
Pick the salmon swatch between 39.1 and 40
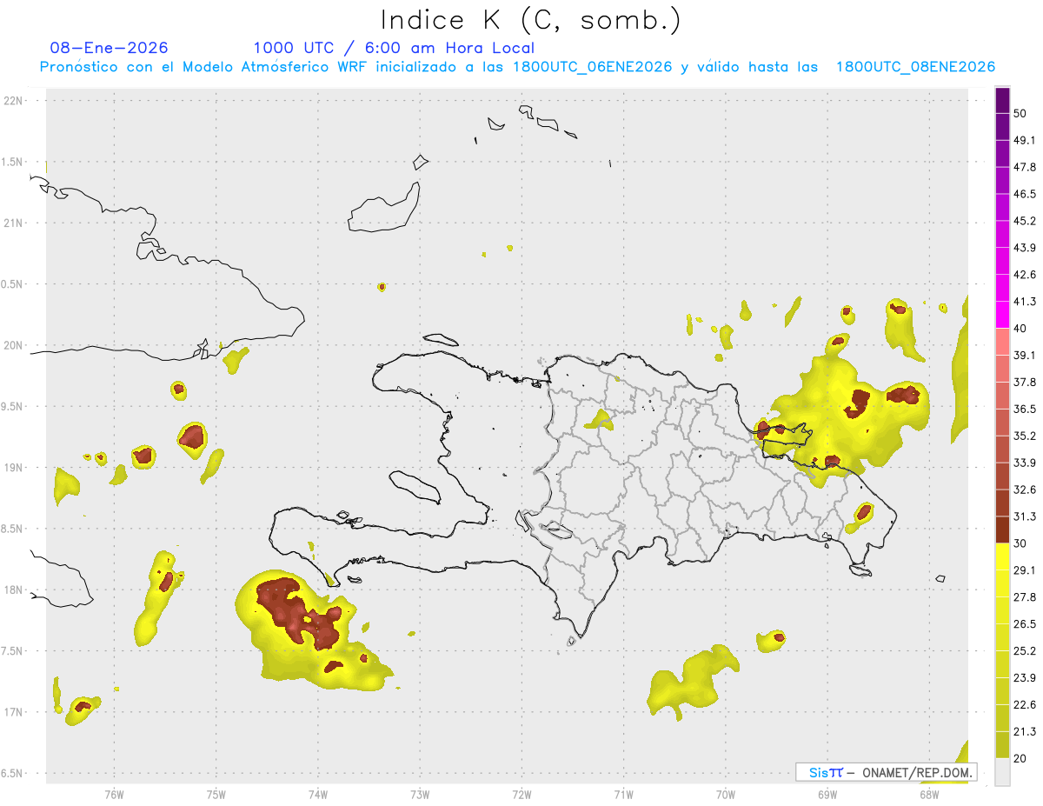(x=1002, y=343)
